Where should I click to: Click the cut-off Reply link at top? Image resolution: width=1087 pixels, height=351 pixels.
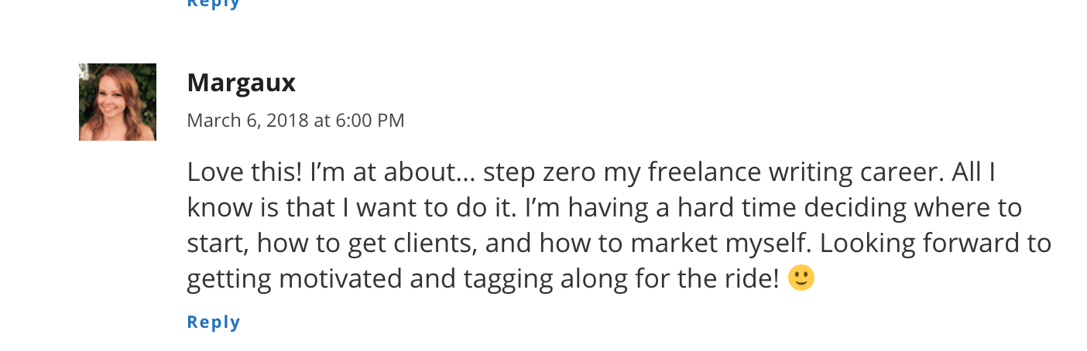click(x=214, y=4)
